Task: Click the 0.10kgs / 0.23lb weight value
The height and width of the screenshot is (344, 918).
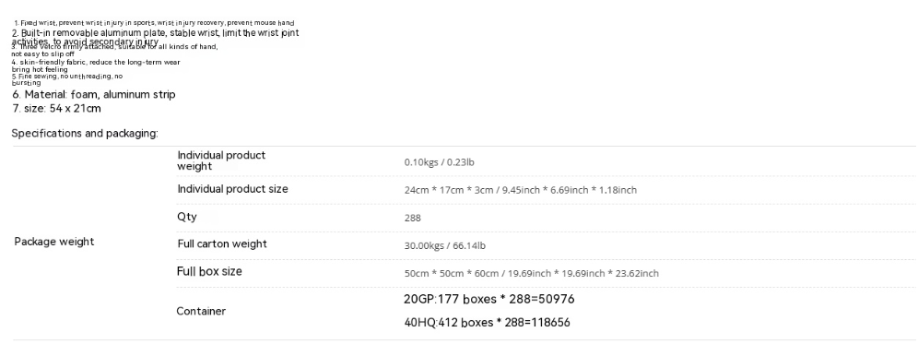Action: tap(439, 162)
